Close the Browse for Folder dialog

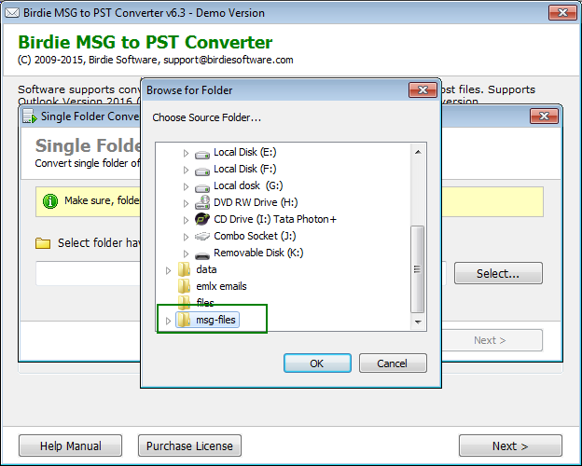pos(423,90)
